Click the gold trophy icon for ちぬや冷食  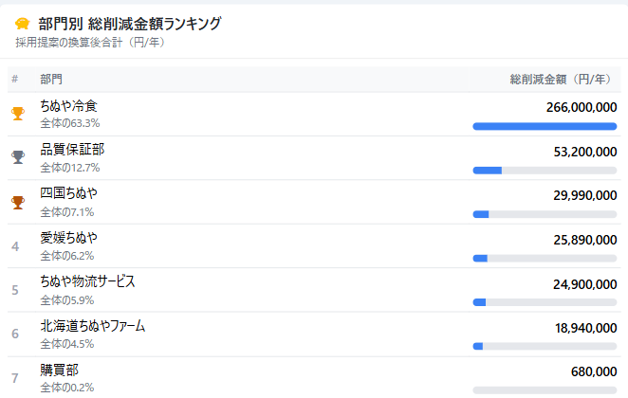tap(18, 114)
